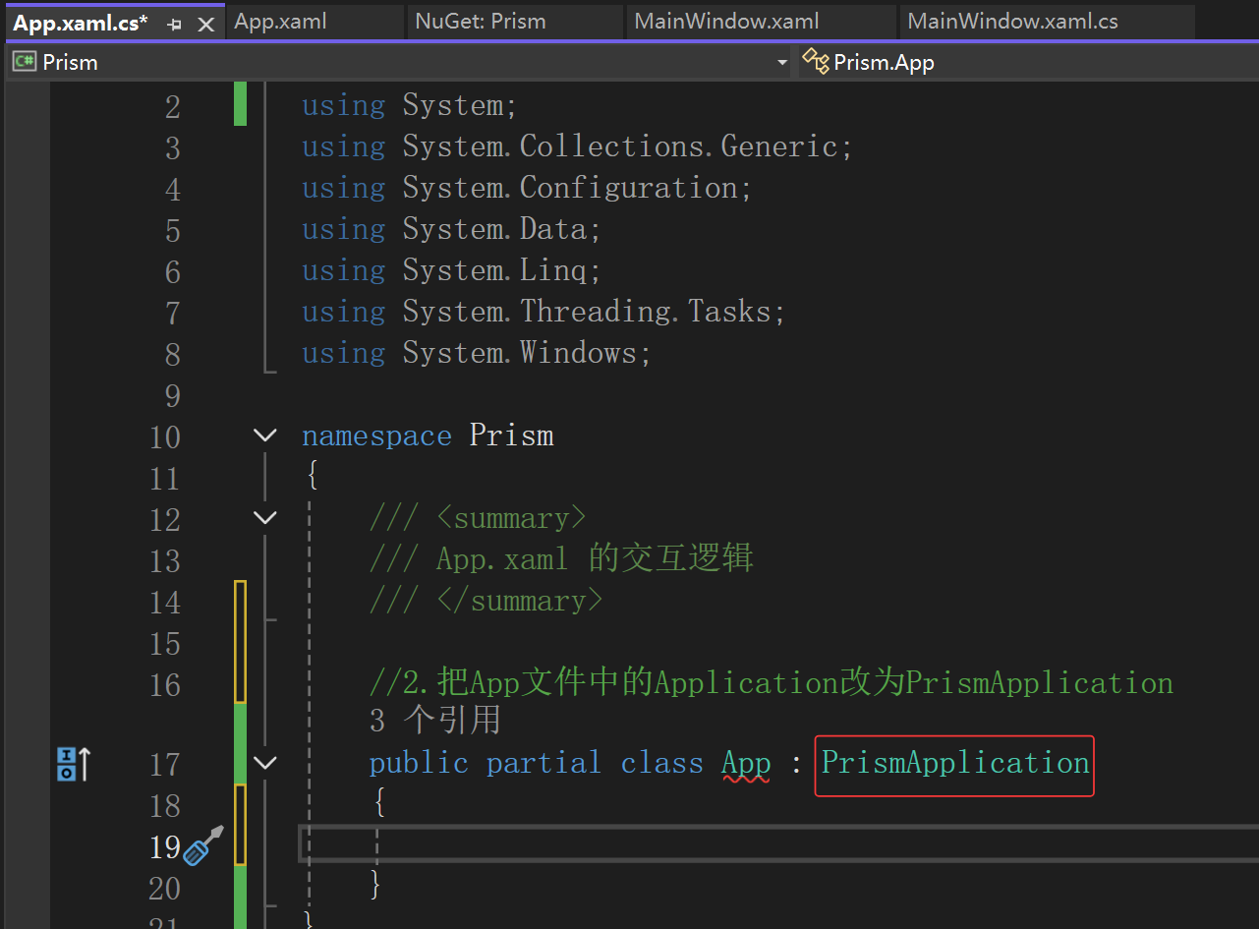Open the MainWindow.xaml.cs tab

(1012, 21)
